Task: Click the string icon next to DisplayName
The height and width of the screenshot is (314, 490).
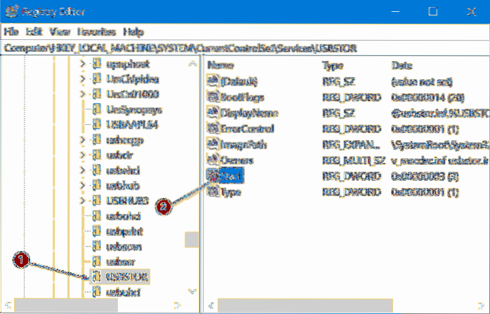Action: (x=213, y=113)
